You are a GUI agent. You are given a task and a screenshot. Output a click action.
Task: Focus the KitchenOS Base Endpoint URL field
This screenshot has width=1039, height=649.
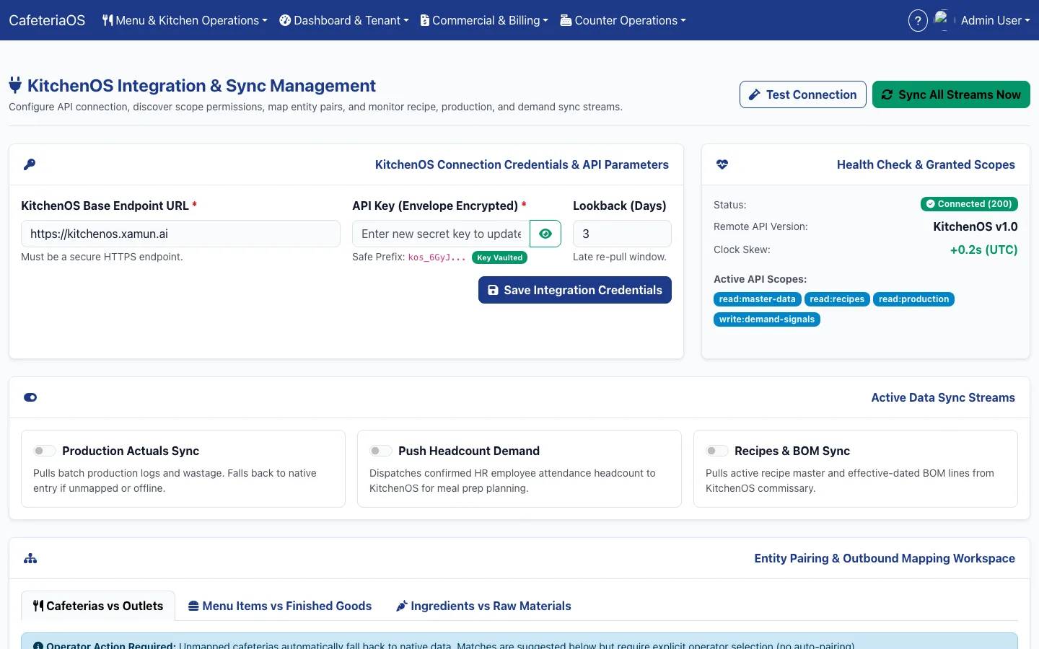(180, 234)
